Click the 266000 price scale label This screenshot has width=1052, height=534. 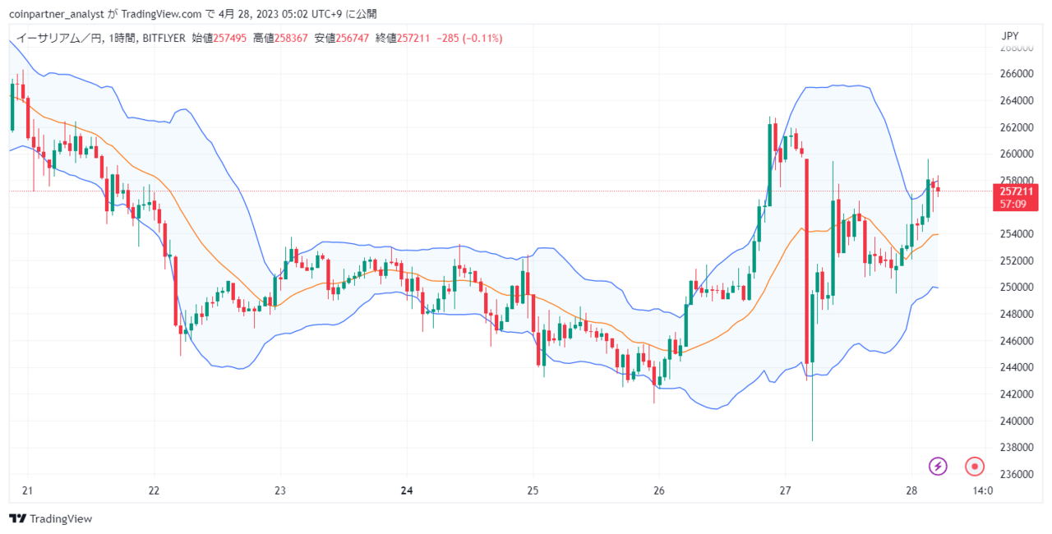(x=1016, y=74)
